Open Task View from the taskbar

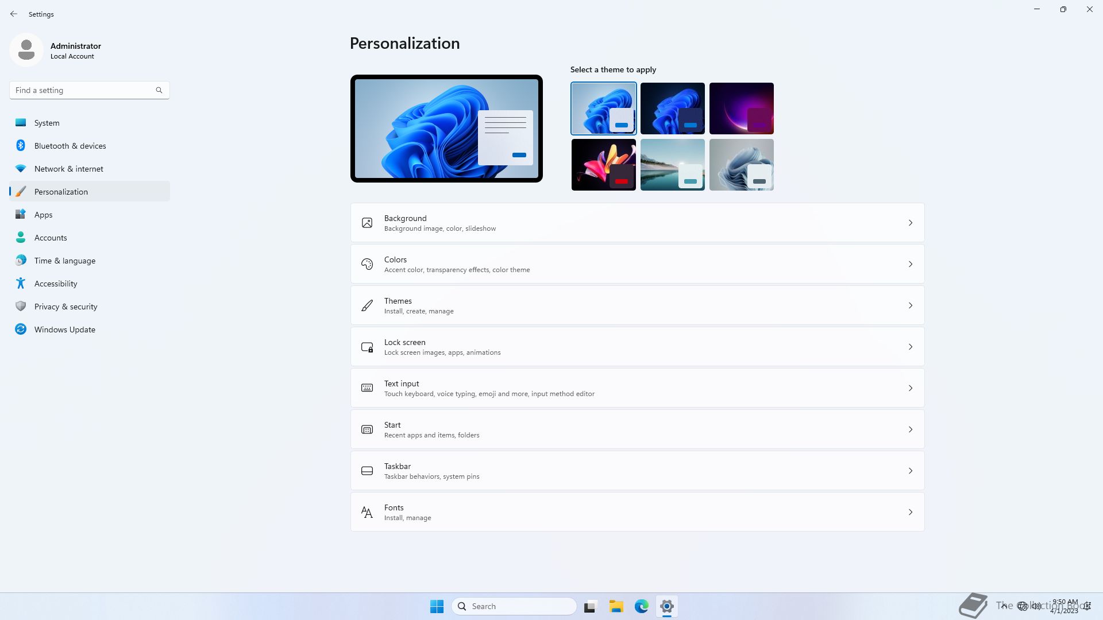point(591,606)
